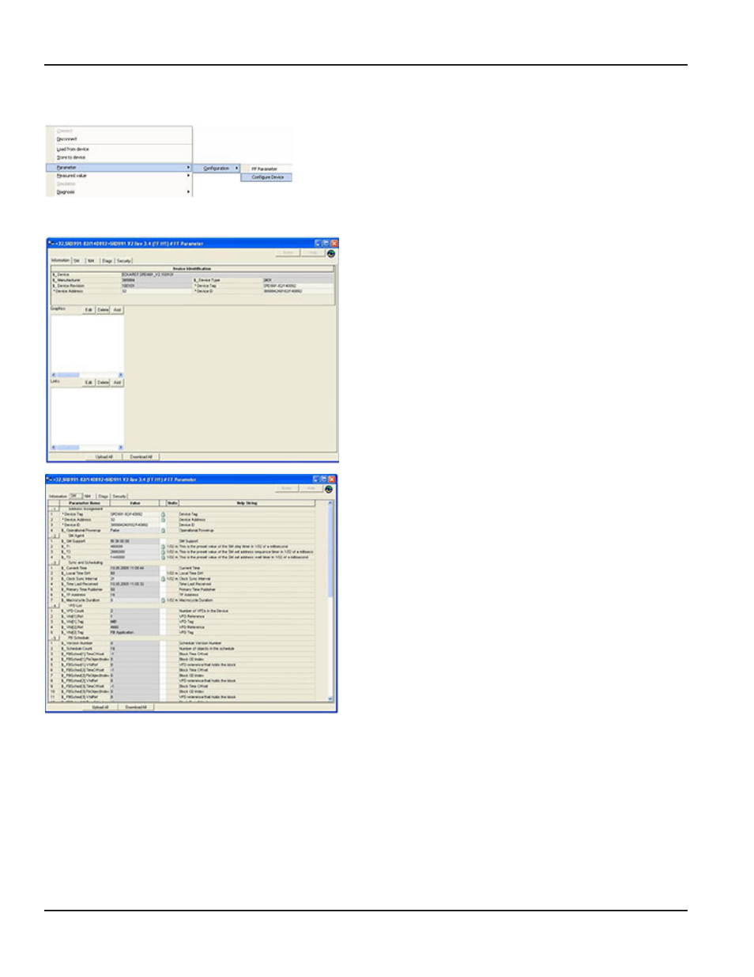Switch to Information tab in upper window

[x=60, y=260]
